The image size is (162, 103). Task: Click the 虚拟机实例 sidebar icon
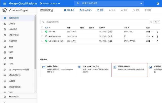click(x=5, y=18)
